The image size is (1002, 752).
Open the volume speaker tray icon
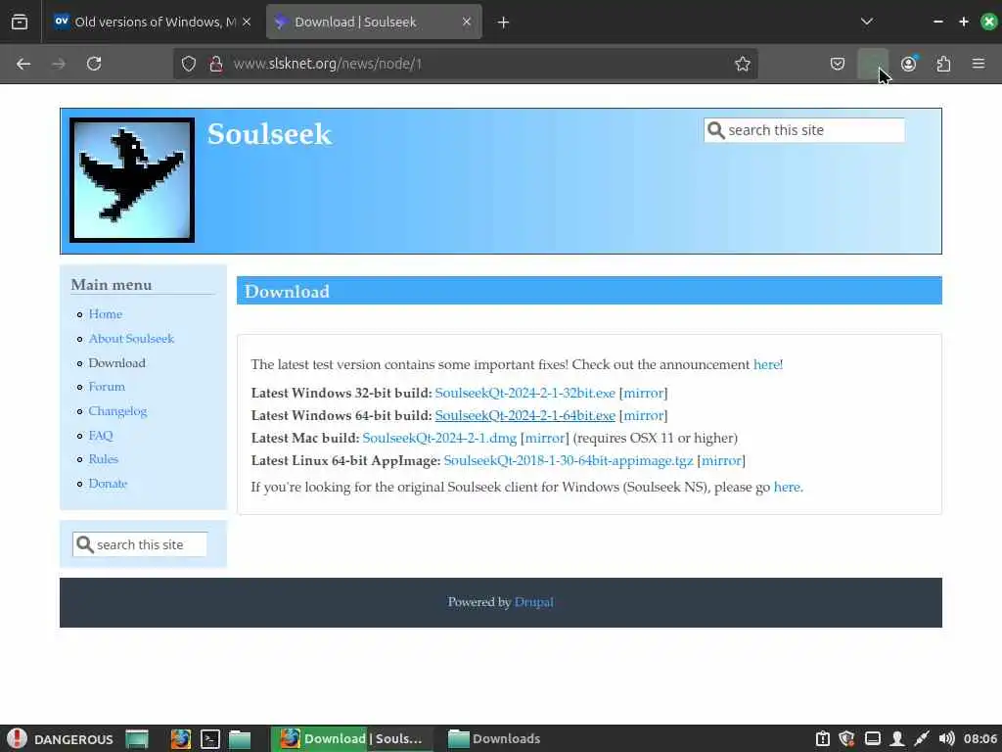946,739
